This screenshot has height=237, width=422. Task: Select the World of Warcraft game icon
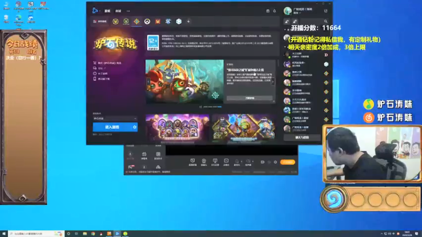tap(116, 22)
